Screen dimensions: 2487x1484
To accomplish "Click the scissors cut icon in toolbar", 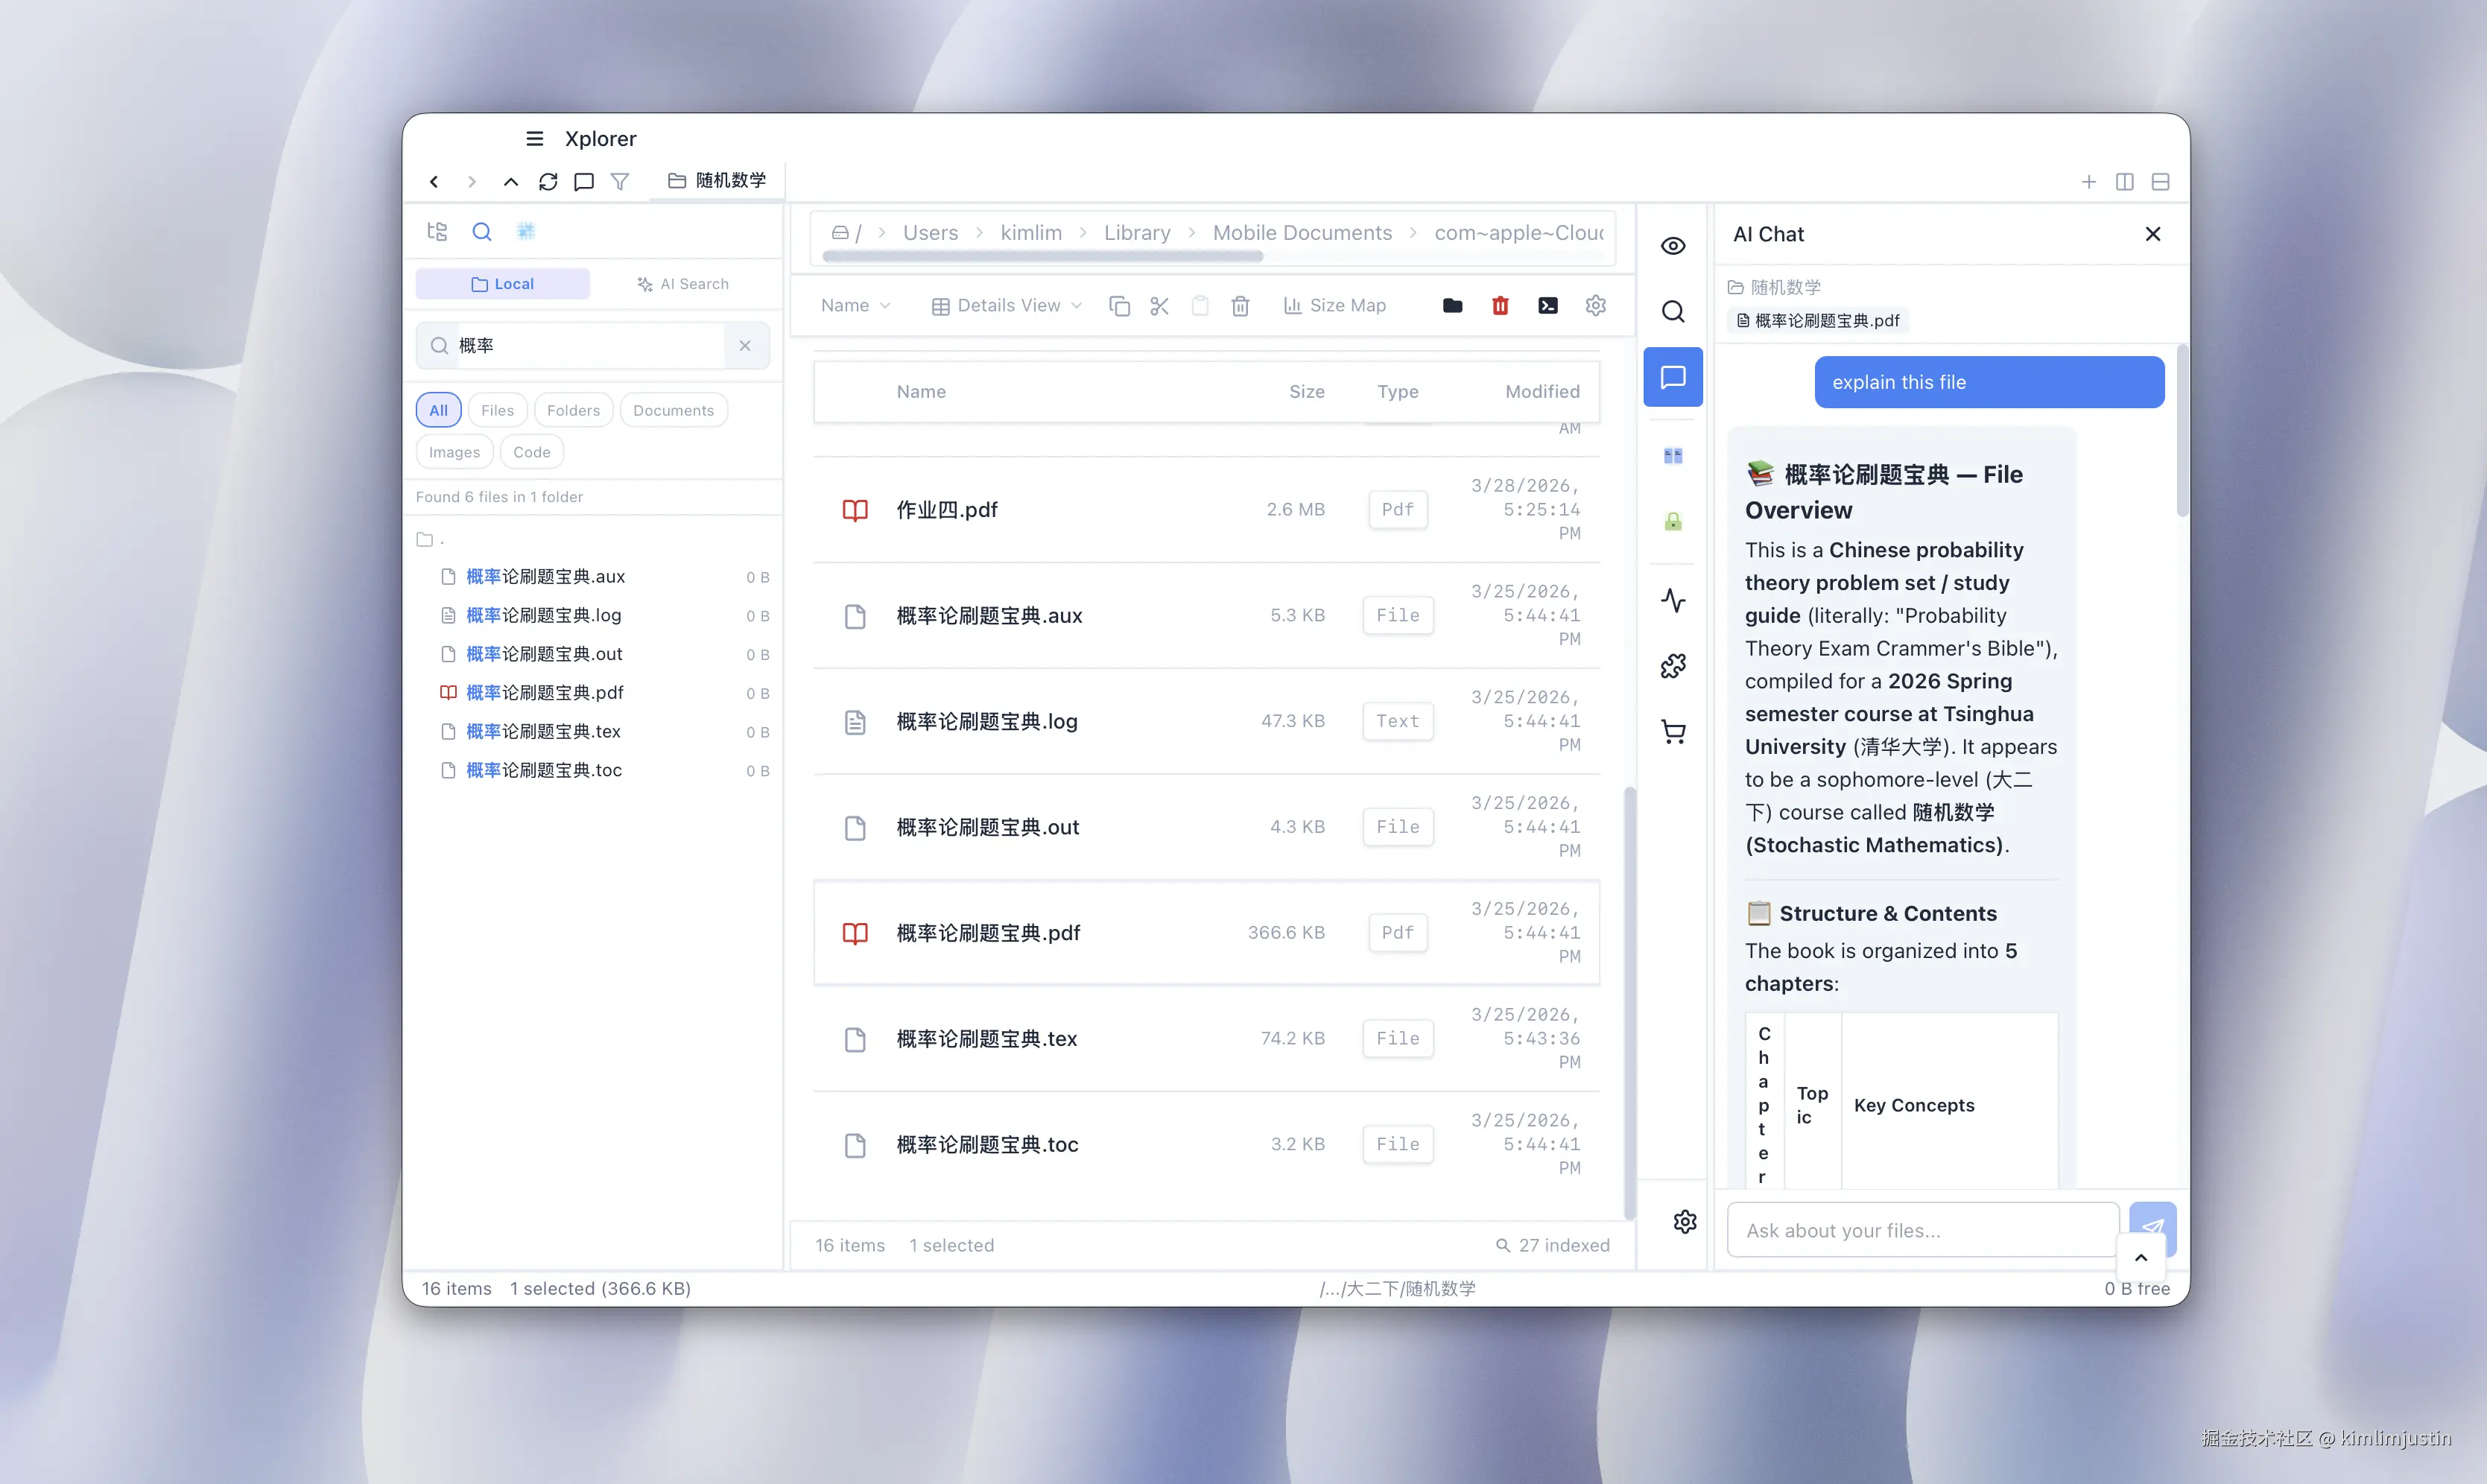I will (1159, 306).
